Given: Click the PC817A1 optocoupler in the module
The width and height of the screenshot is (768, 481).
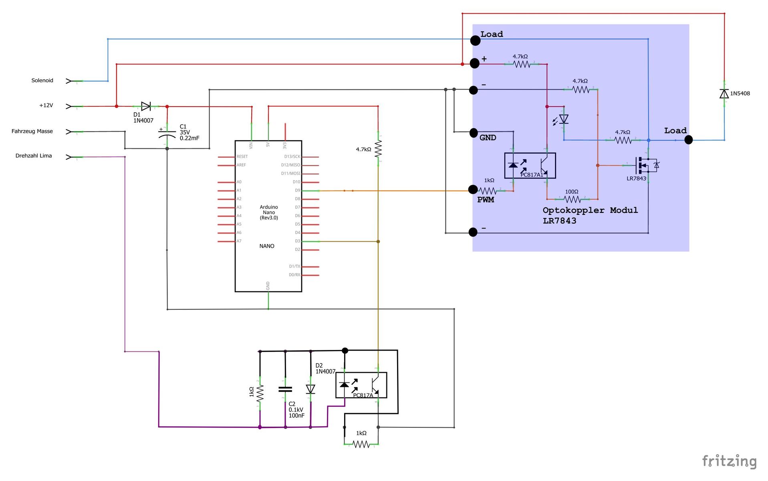Looking at the screenshot, I should 530,166.
